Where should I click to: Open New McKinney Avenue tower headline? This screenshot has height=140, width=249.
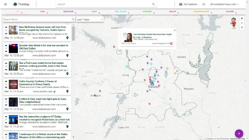click(x=42, y=28)
